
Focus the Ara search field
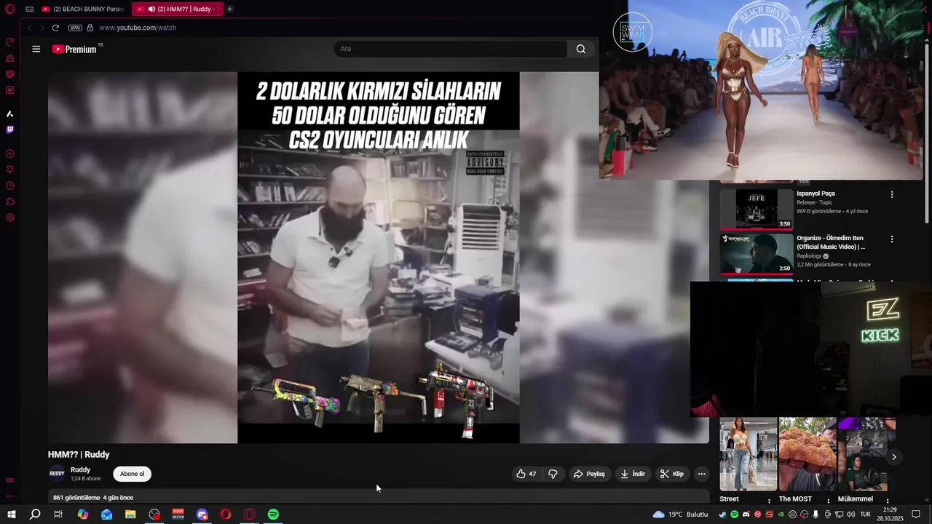coord(450,49)
